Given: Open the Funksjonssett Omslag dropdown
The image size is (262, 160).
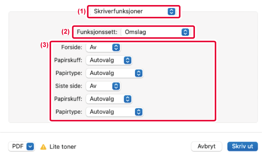Looking at the screenshot, I should point(156,32).
